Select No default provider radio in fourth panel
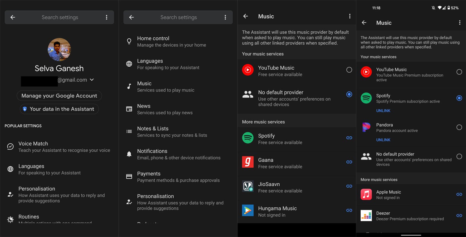This screenshot has height=237, width=466. (459, 156)
